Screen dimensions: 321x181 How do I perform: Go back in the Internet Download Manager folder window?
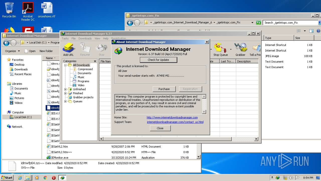pyautogui.click(x=7, y=43)
